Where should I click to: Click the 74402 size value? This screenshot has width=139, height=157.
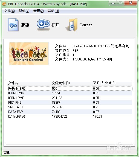point(56,112)
